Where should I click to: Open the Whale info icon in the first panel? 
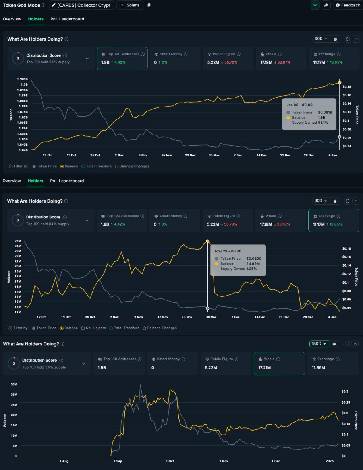(x=280, y=54)
